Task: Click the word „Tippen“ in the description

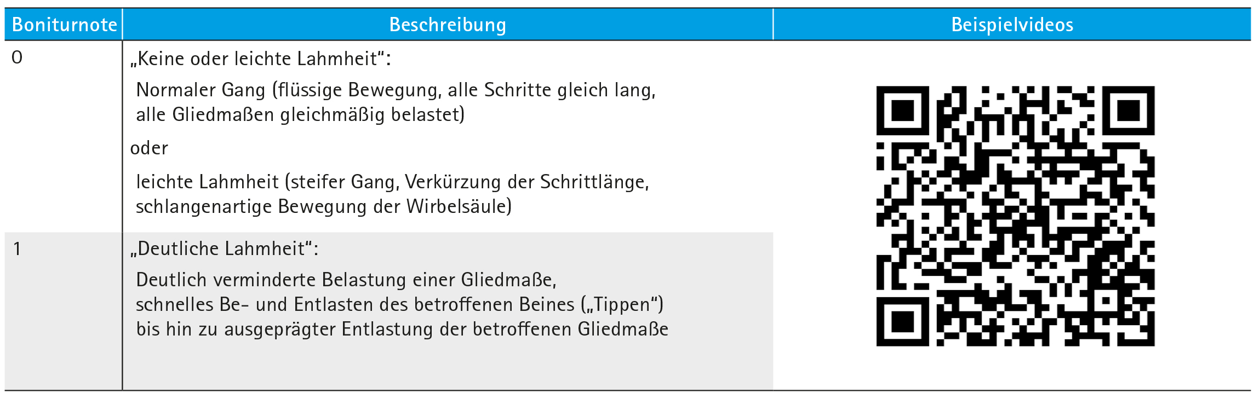Action: pyautogui.click(x=622, y=304)
